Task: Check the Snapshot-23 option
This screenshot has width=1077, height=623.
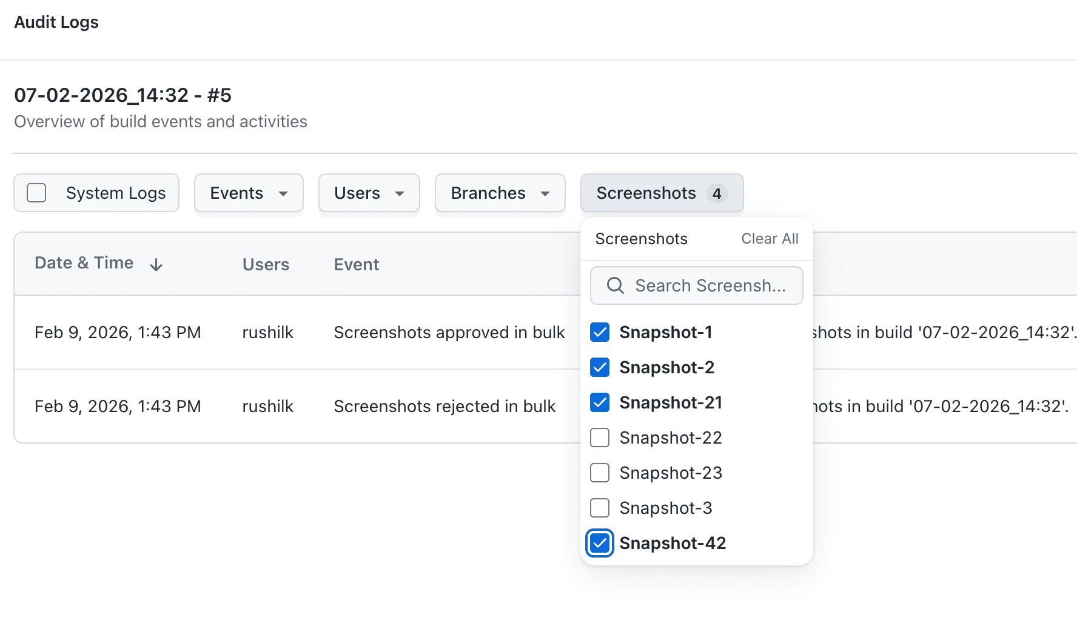Action: coord(599,473)
